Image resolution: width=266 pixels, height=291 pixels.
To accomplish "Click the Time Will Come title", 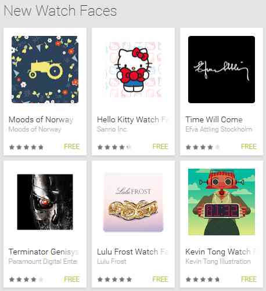I will click(x=214, y=119).
